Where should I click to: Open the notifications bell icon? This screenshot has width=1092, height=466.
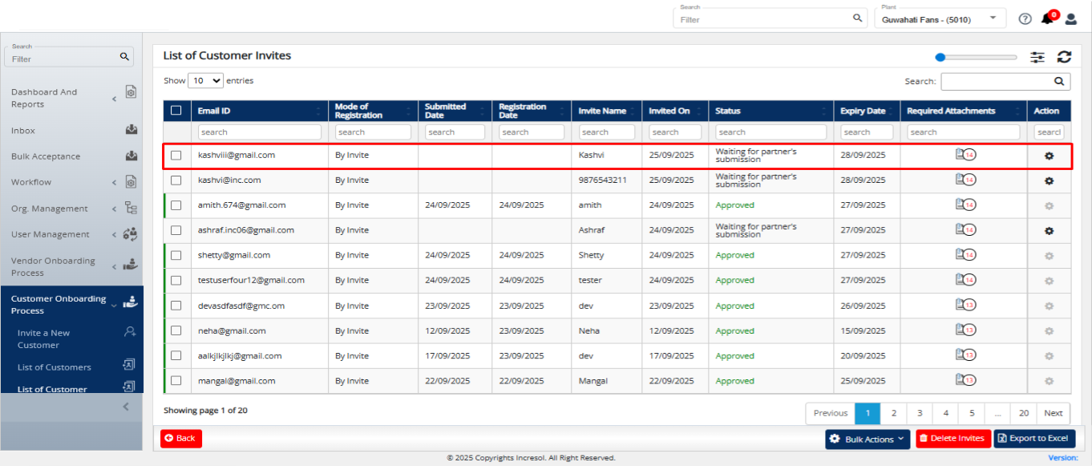point(1047,18)
